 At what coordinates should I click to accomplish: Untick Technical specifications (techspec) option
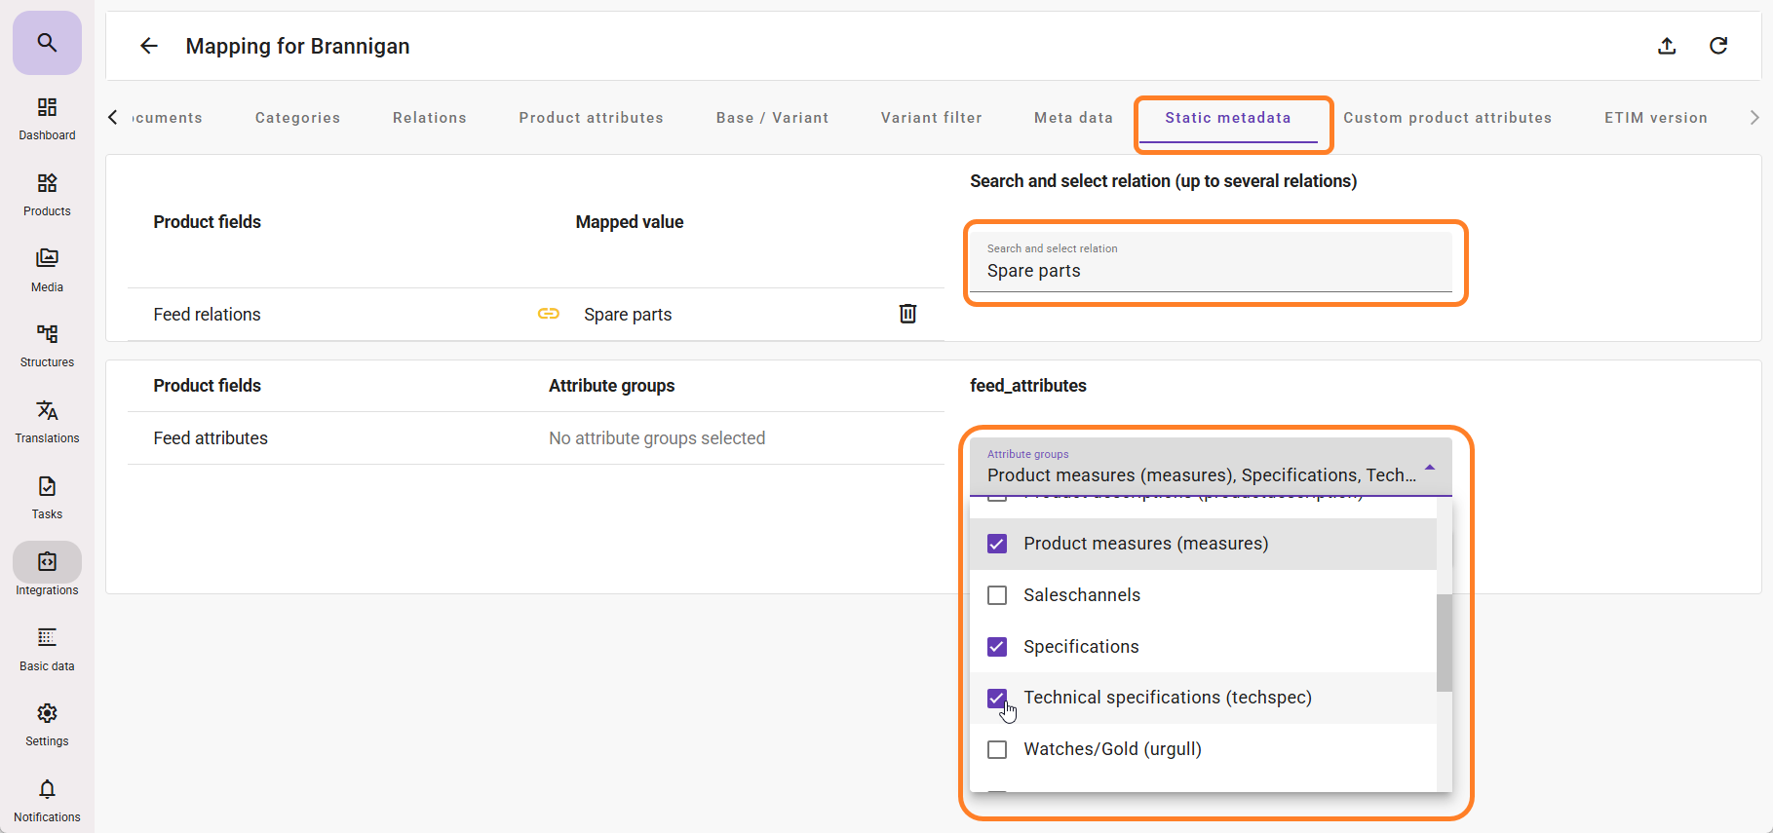[997, 698]
